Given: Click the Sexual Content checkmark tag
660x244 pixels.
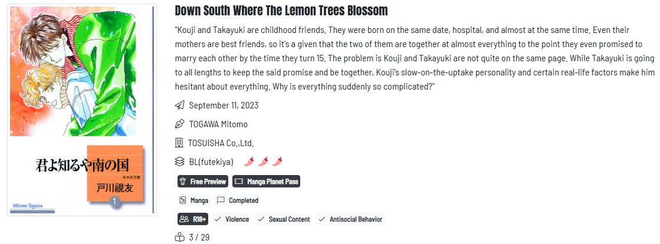Looking at the screenshot, I should click(283, 219).
